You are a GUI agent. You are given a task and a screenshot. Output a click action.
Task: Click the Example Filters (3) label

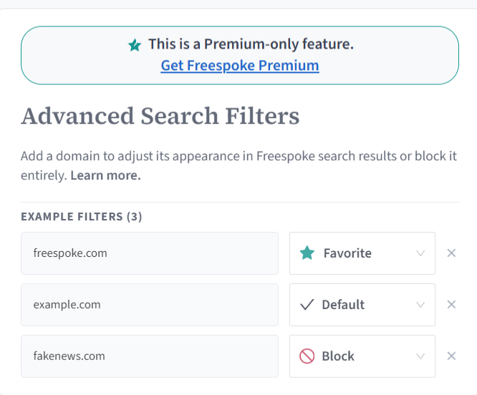point(82,217)
